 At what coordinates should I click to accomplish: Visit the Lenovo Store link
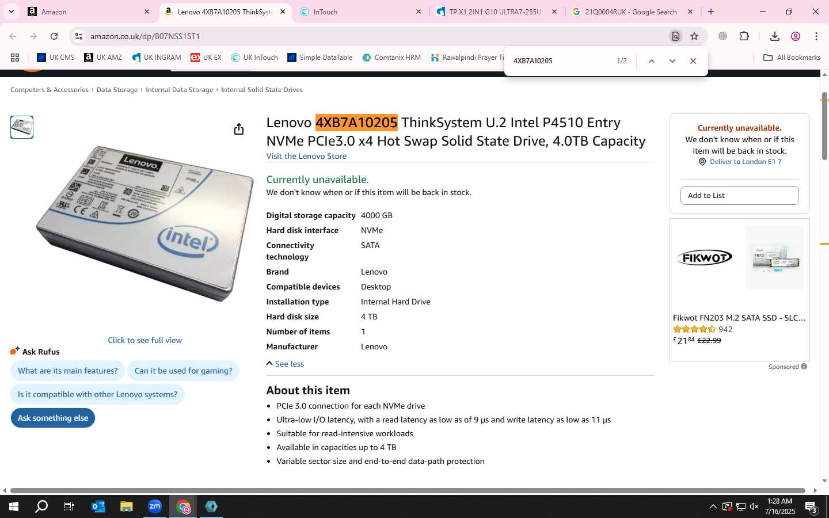(x=306, y=156)
